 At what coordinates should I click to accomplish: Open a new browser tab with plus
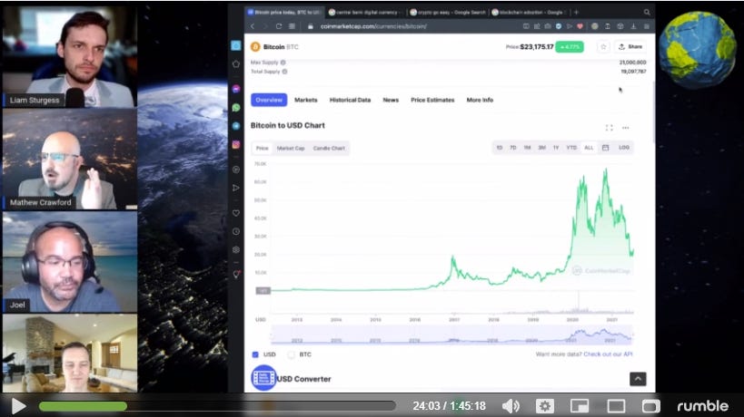click(576, 13)
